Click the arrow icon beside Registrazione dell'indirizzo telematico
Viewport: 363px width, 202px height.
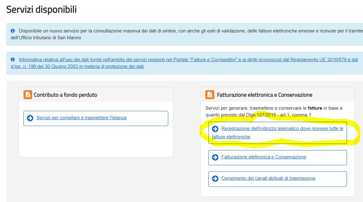click(x=215, y=129)
